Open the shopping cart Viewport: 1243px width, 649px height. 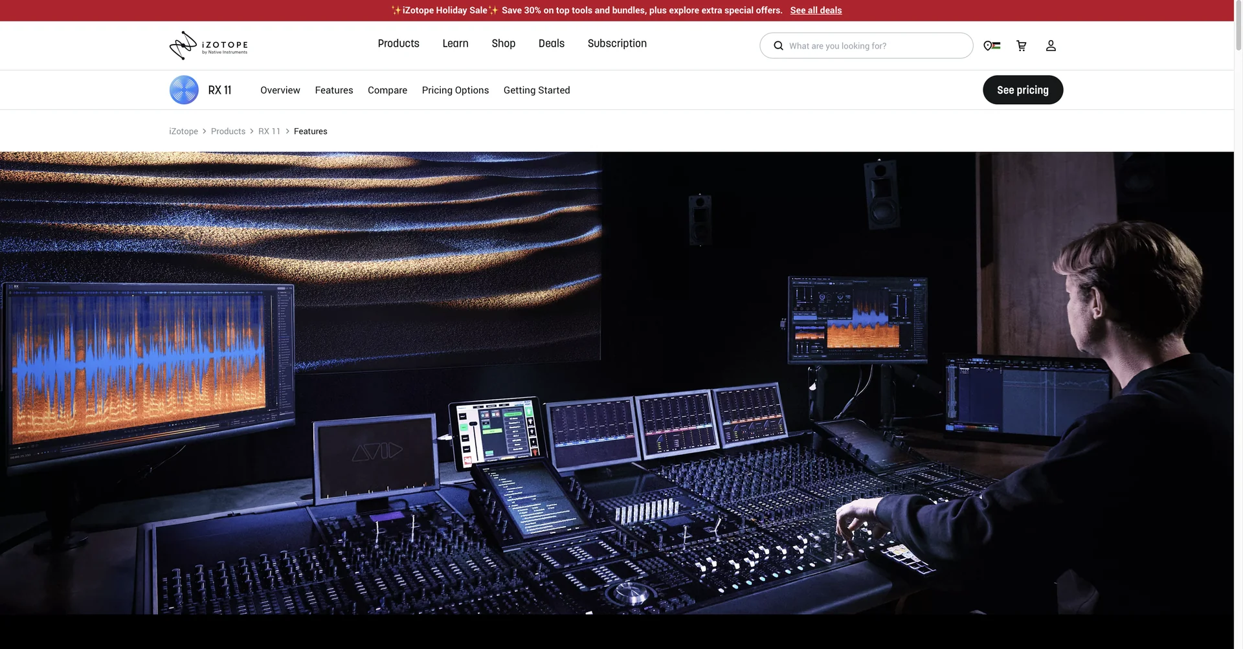(1022, 46)
